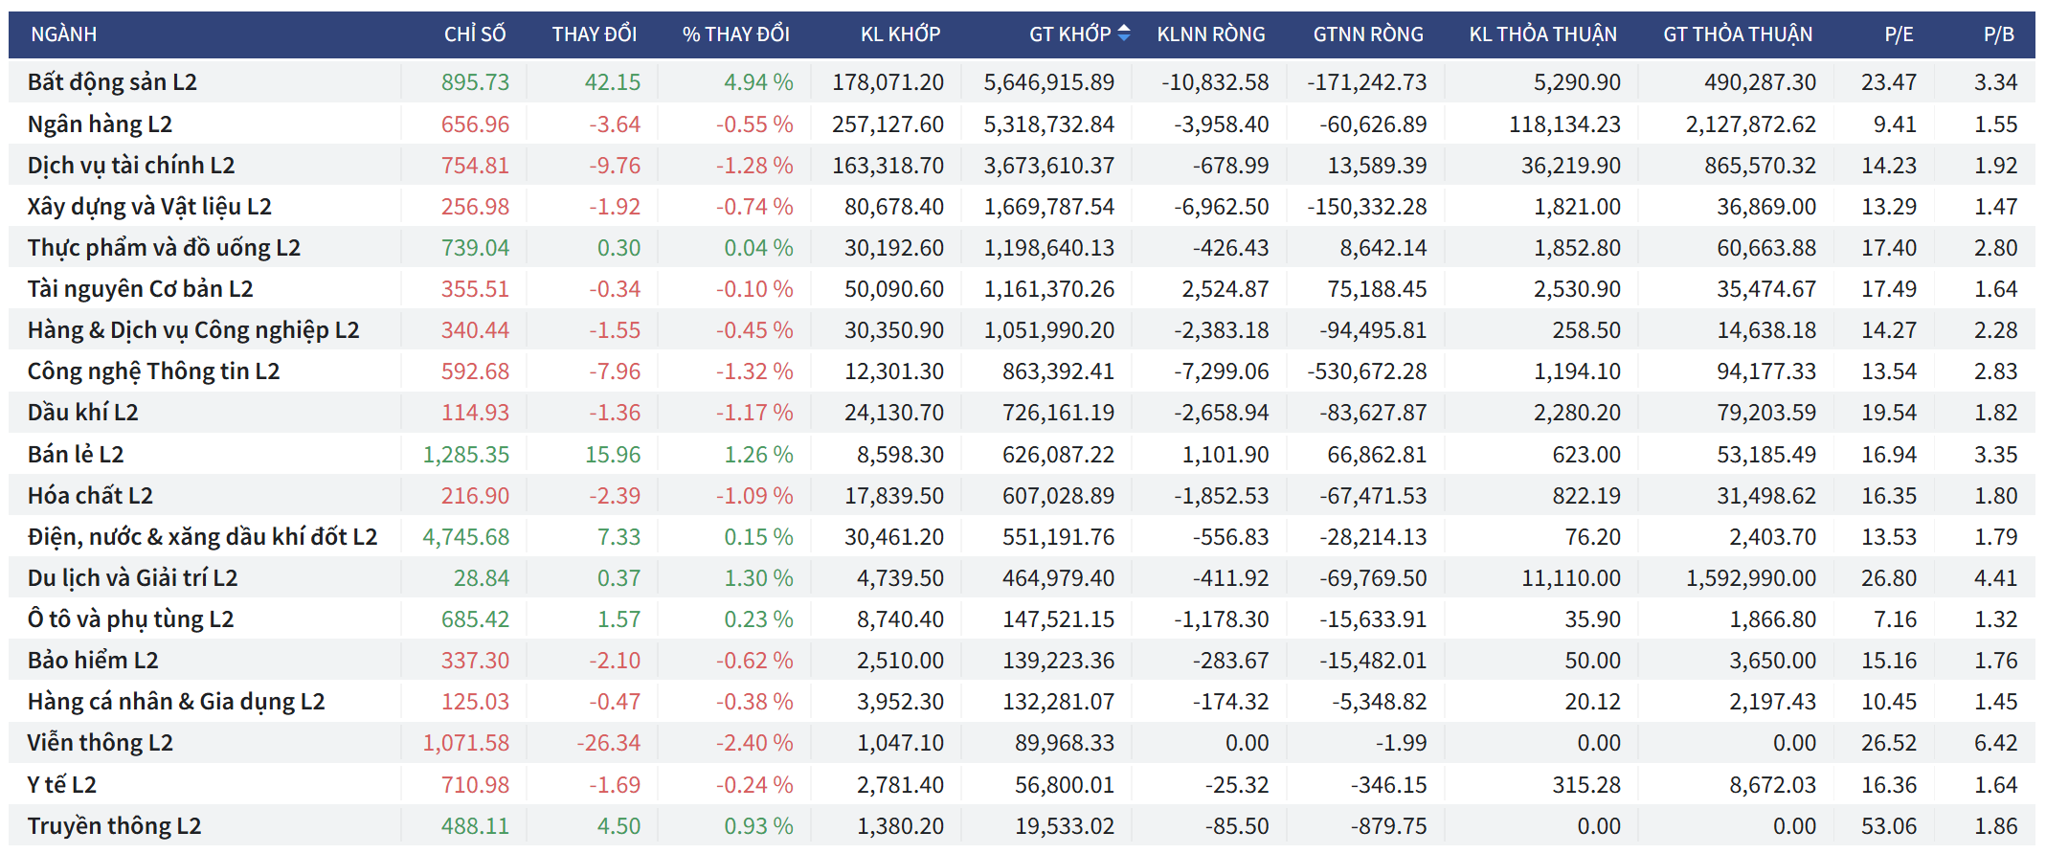2046x854 pixels.
Task: Click the Viễn thông L2 sector name
Action: (100, 743)
